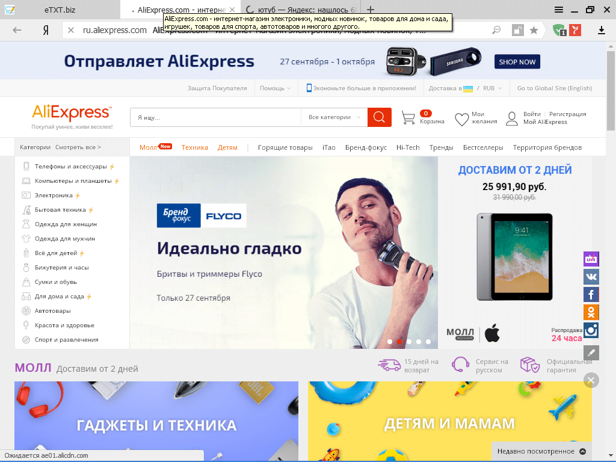The image size is (616, 462).
Task: Open the iPad product deal image
Action: click(x=515, y=256)
